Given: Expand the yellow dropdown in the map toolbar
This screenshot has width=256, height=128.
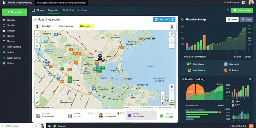Looking at the screenshot, I should coord(86,26).
